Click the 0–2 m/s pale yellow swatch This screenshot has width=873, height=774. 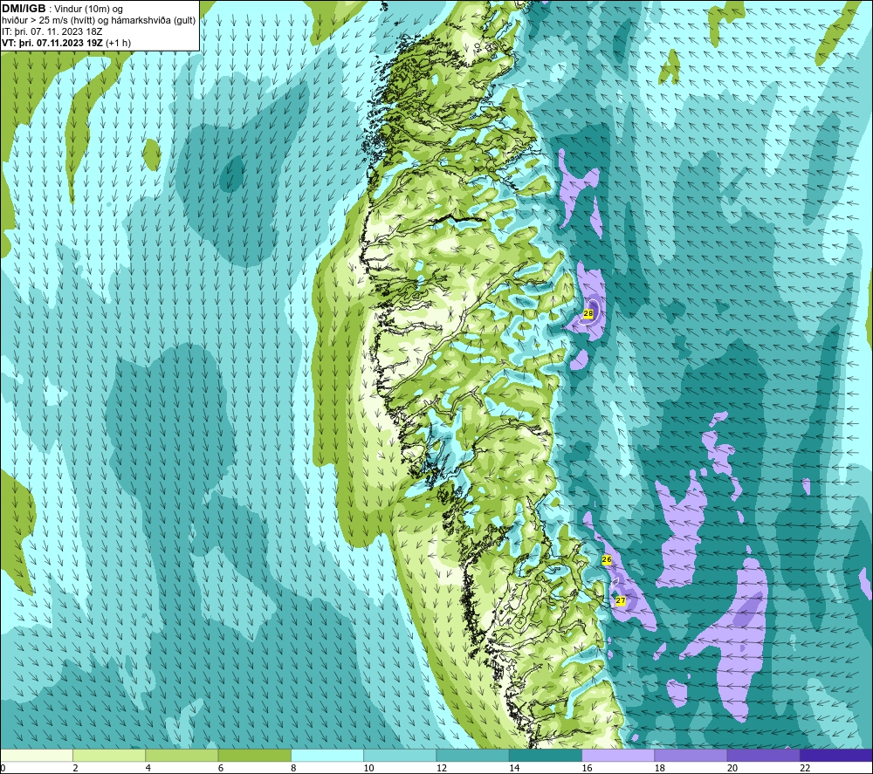point(37,756)
